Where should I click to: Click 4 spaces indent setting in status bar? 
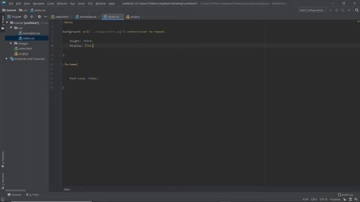pos(335,199)
